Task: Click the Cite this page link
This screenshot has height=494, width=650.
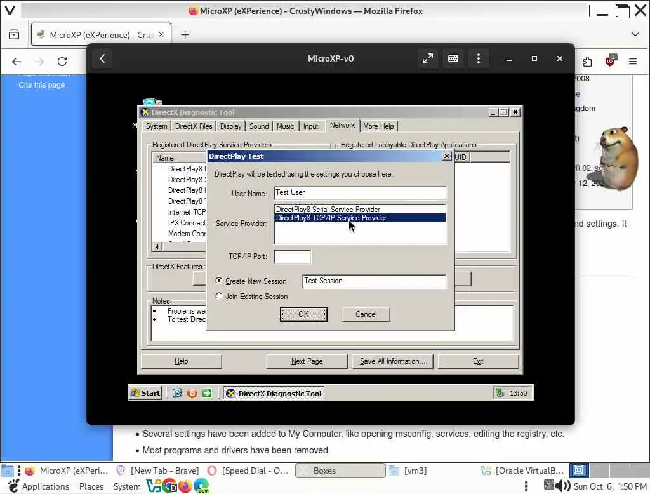Action: 42,84
